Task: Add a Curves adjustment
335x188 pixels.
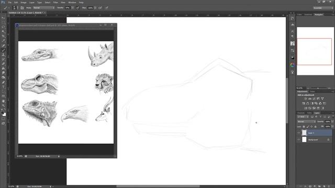Action: click(314, 99)
